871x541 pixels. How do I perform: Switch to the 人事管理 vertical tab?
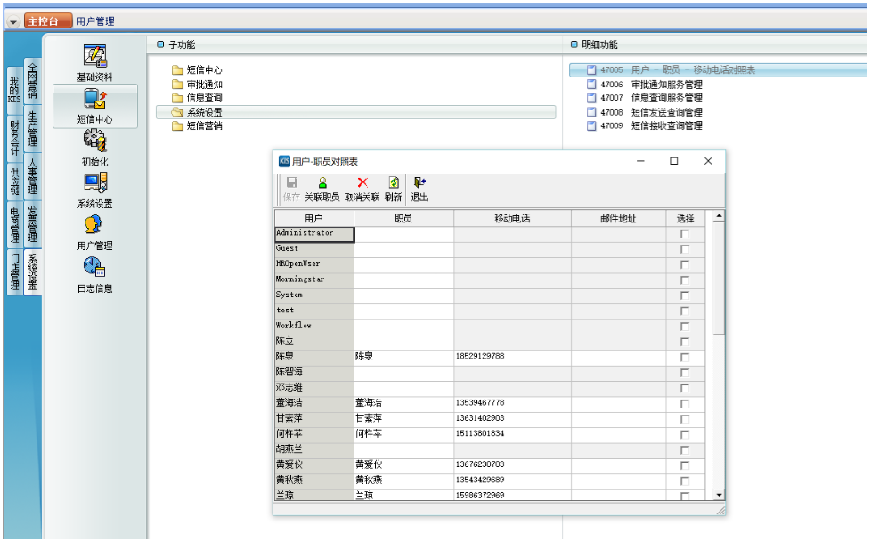pyautogui.click(x=33, y=175)
